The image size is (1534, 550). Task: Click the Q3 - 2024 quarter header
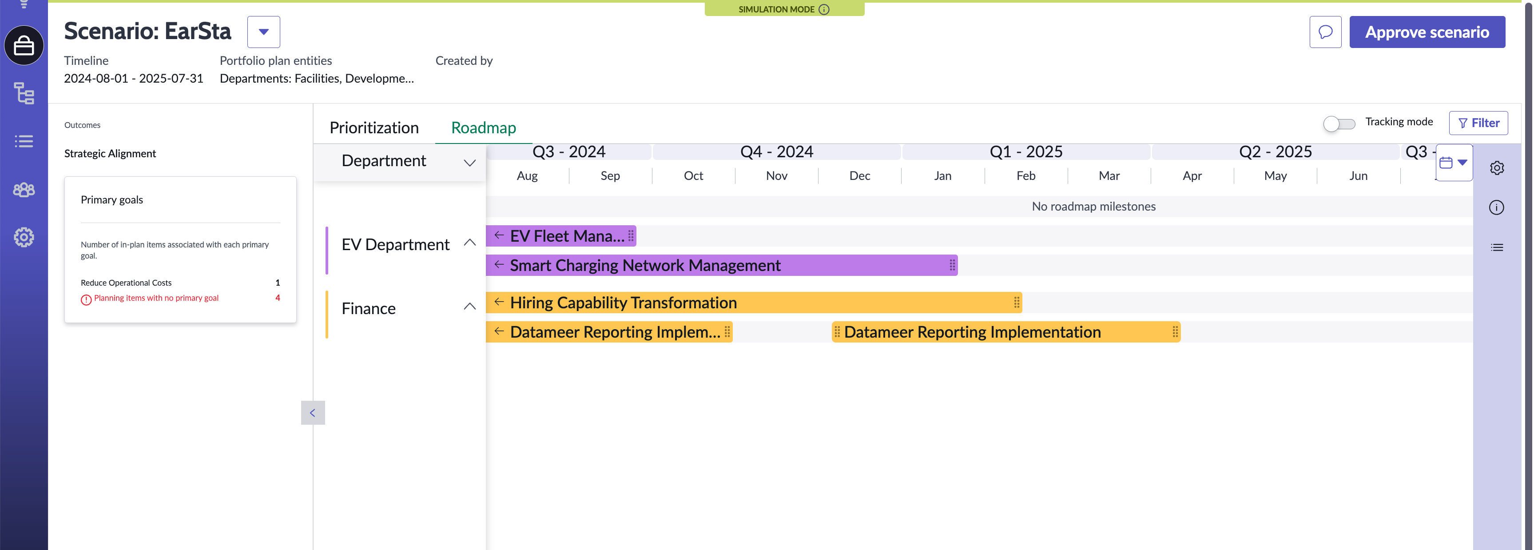pos(569,151)
